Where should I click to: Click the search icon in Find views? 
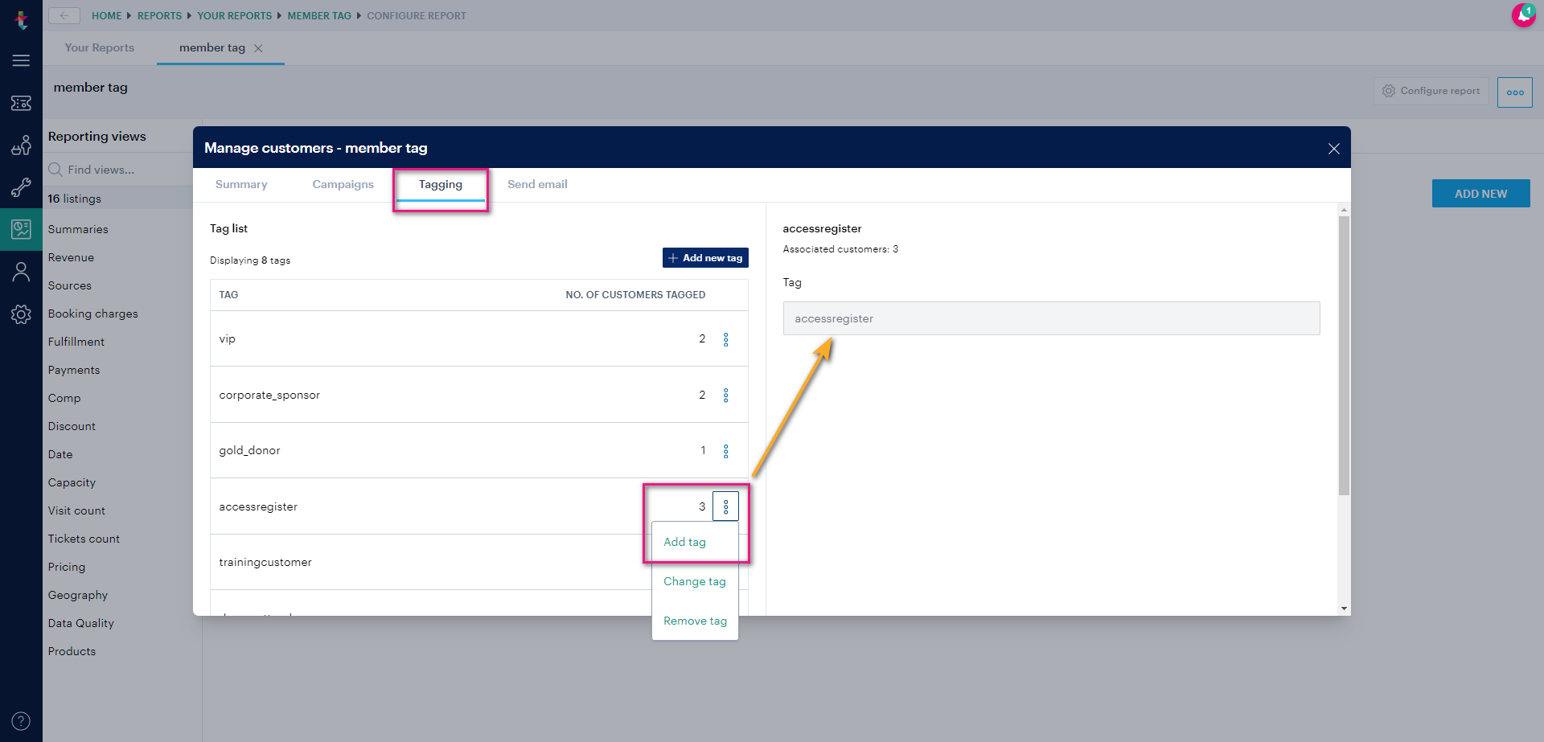point(55,170)
